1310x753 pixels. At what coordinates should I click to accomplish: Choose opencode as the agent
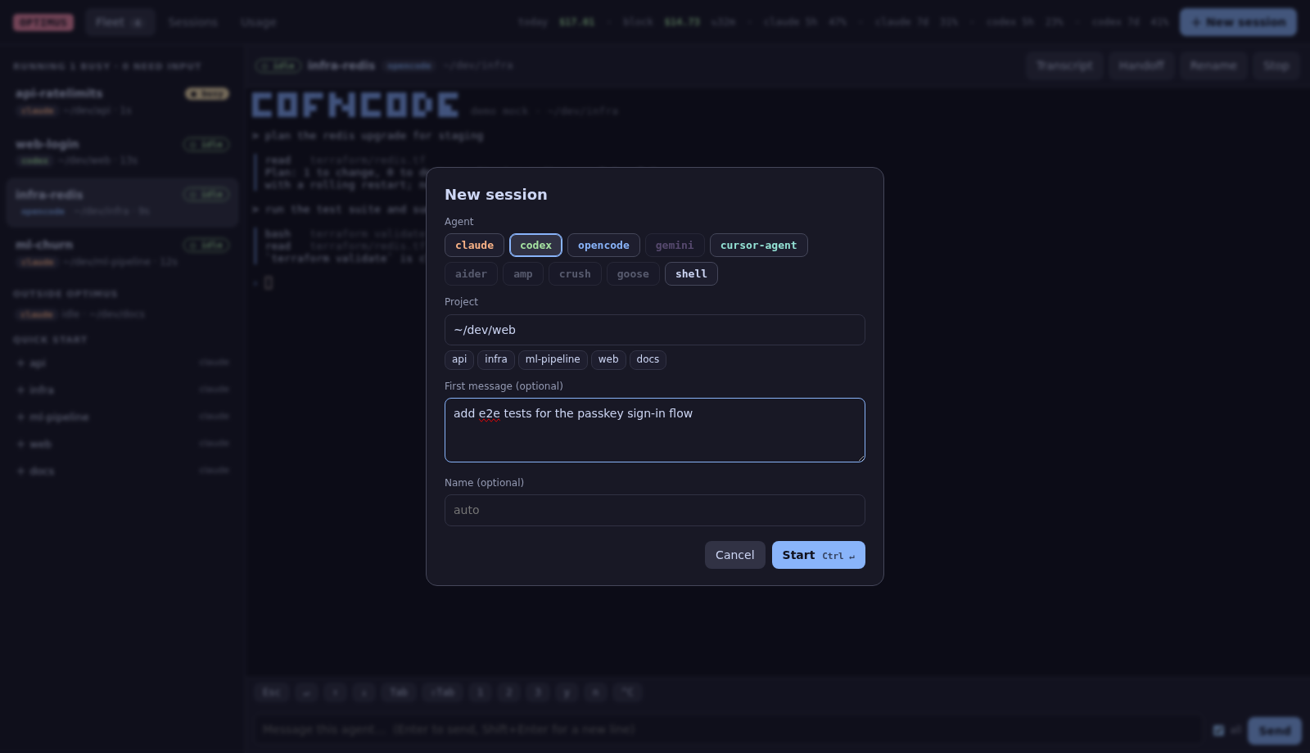coord(603,246)
